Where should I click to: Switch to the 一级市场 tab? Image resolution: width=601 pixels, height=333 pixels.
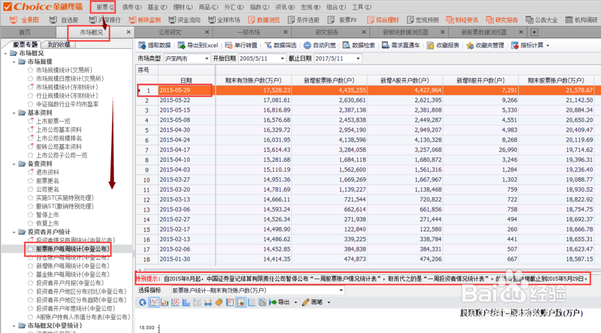coord(248,32)
